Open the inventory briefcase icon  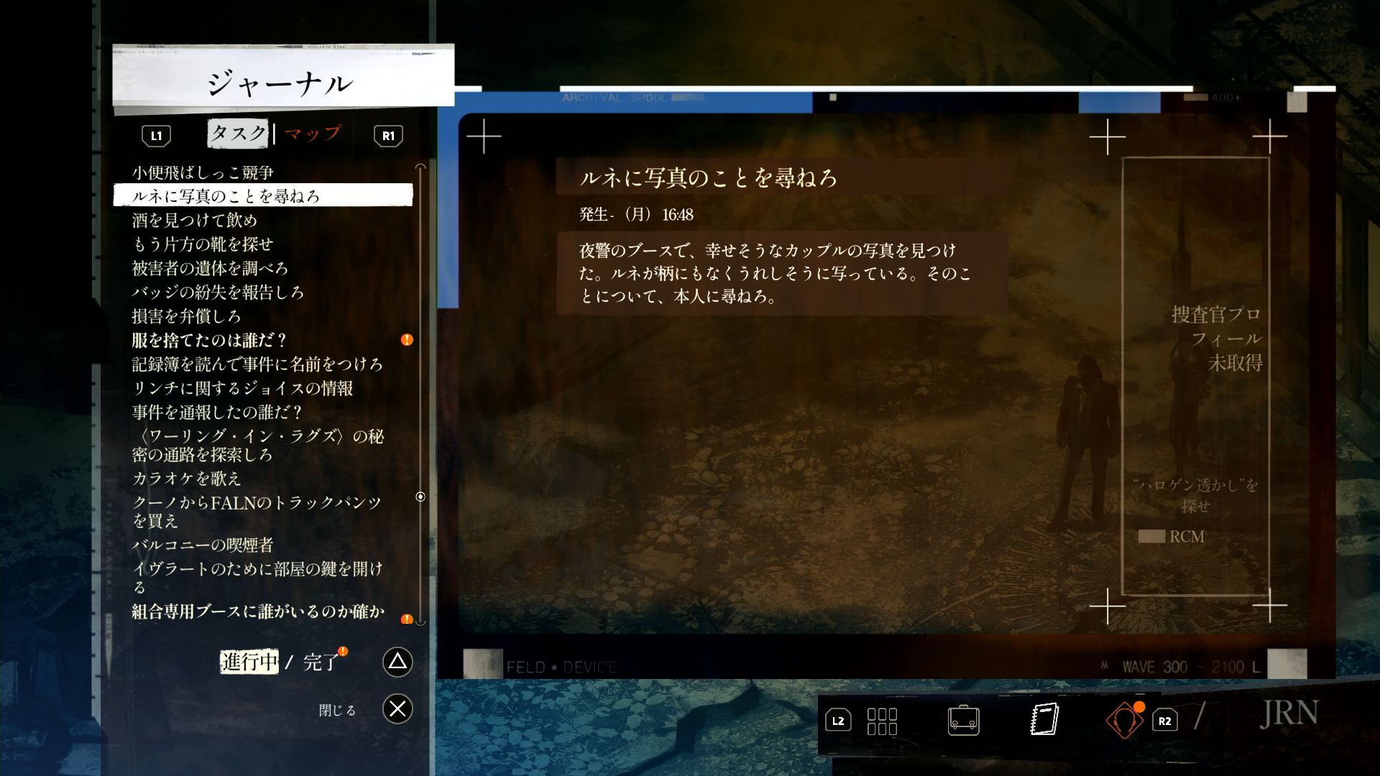pyautogui.click(x=963, y=720)
